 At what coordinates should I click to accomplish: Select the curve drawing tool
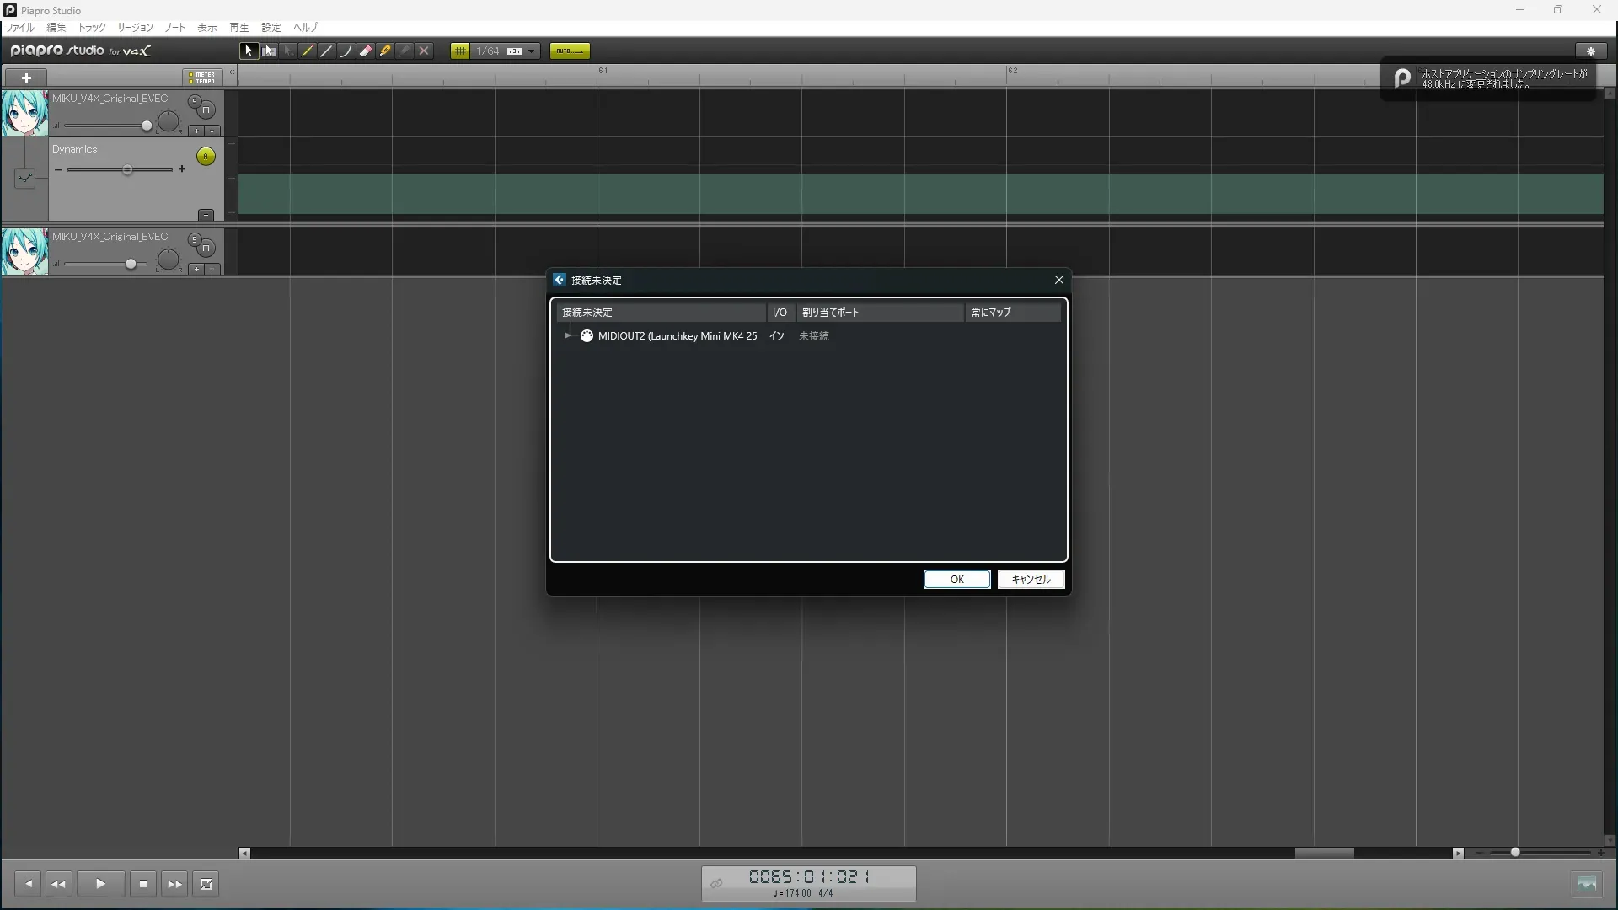pyautogui.click(x=346, y=51)
